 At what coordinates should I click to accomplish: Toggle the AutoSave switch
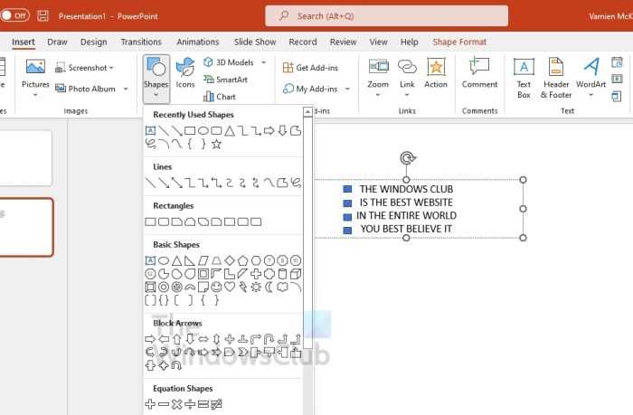click(x=15, y=15)
